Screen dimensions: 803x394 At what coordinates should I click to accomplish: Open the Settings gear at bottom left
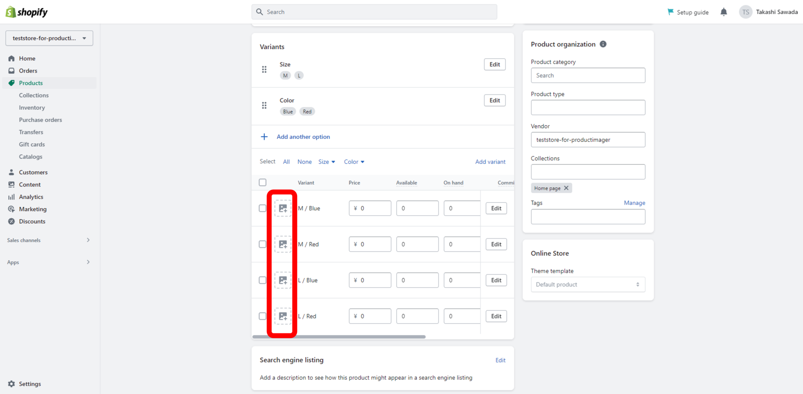pos(12,384)
